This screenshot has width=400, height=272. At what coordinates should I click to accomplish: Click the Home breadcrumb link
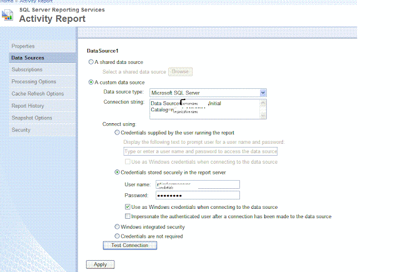pyautogui.click(x=6, y=1)
